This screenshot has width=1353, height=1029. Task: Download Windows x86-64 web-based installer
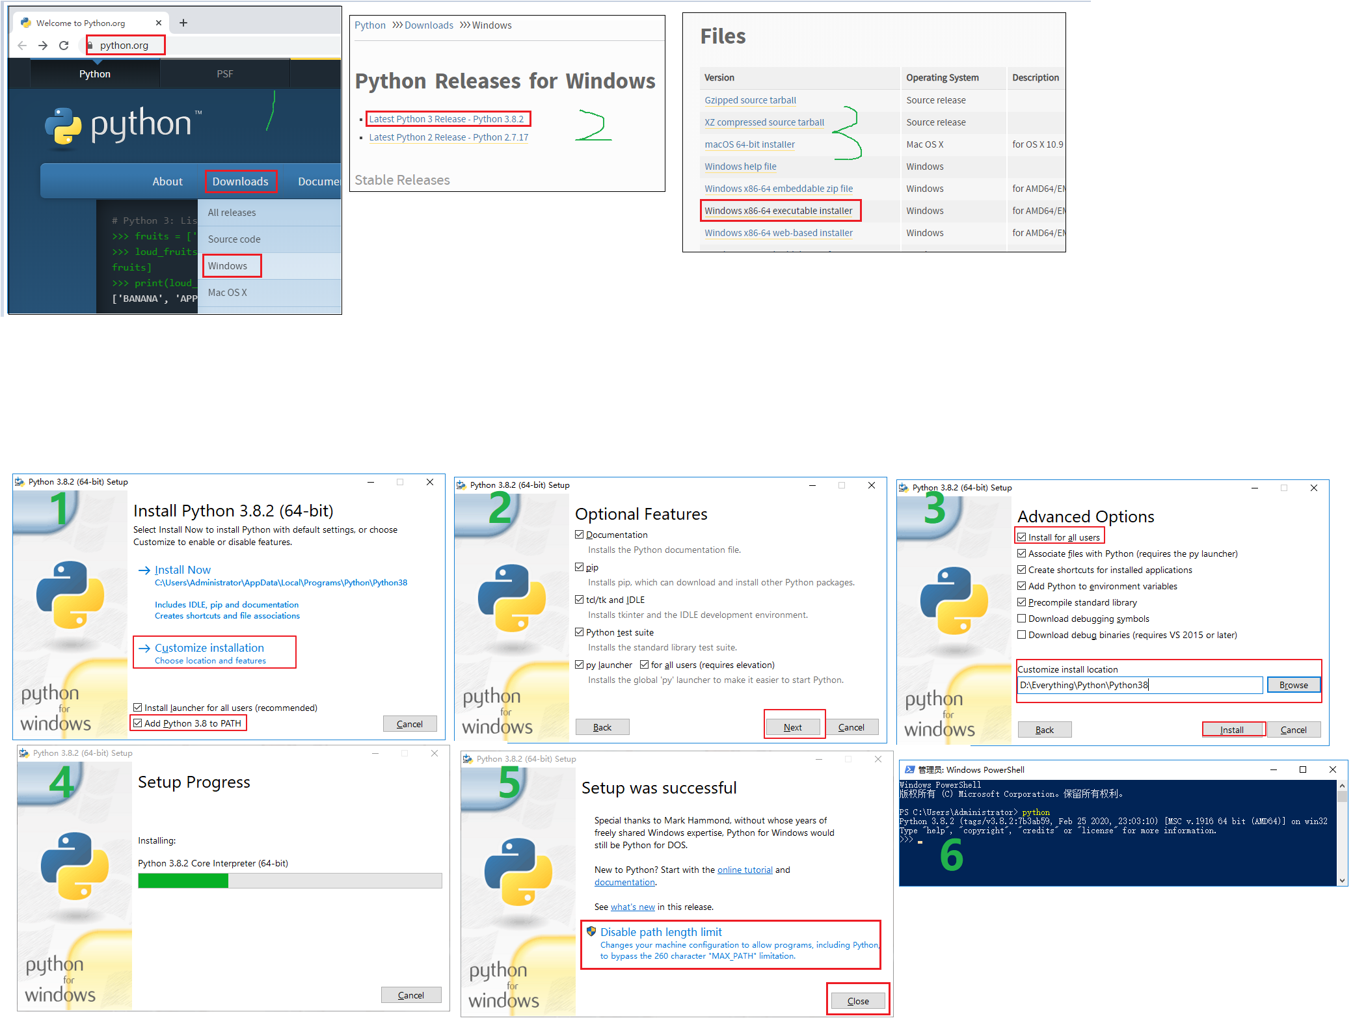click(779, 233)
